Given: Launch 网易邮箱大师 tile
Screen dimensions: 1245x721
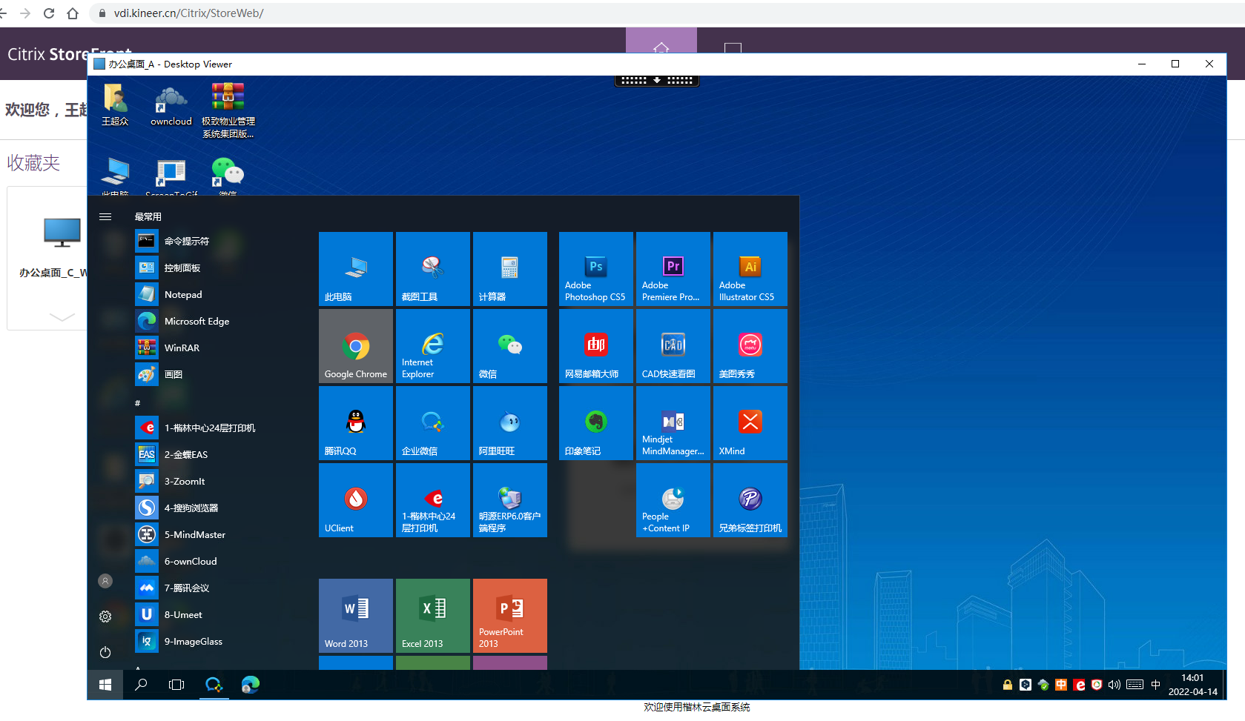Looking at the screenshot, I should pyautogui.click(x=596, y=346).
